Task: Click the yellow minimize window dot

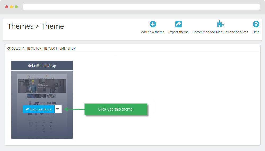Action: point(11,7)
